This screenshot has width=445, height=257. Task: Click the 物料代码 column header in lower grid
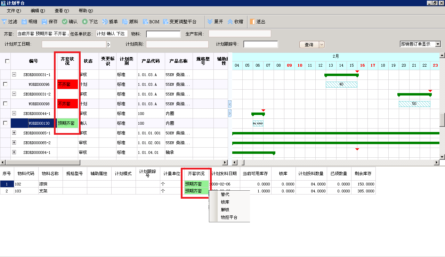[x=26, y=173]
